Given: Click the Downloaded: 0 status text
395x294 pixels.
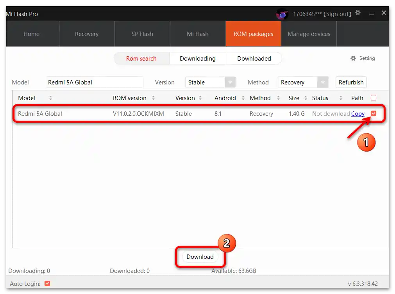Looking at the screenshot, I should [x=130, y=271].
